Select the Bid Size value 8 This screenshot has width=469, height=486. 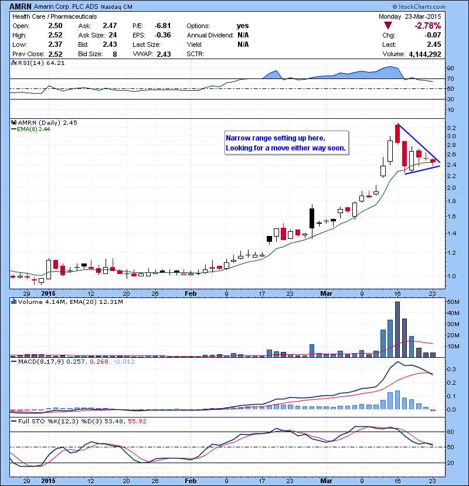click(115, 54)
